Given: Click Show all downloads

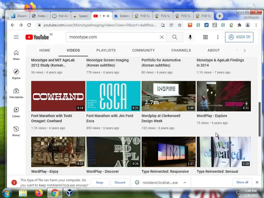Looking at the screenshot, I should pyautogui.click(x=242, y=182).
